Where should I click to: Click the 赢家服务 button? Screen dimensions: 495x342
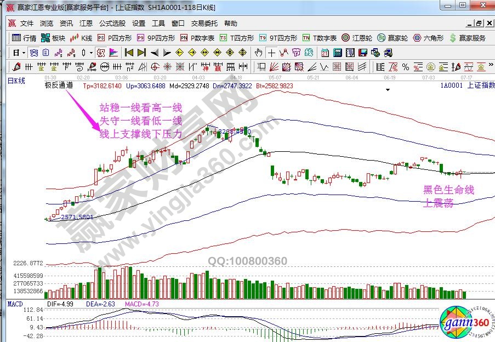(x=468, y=38)
